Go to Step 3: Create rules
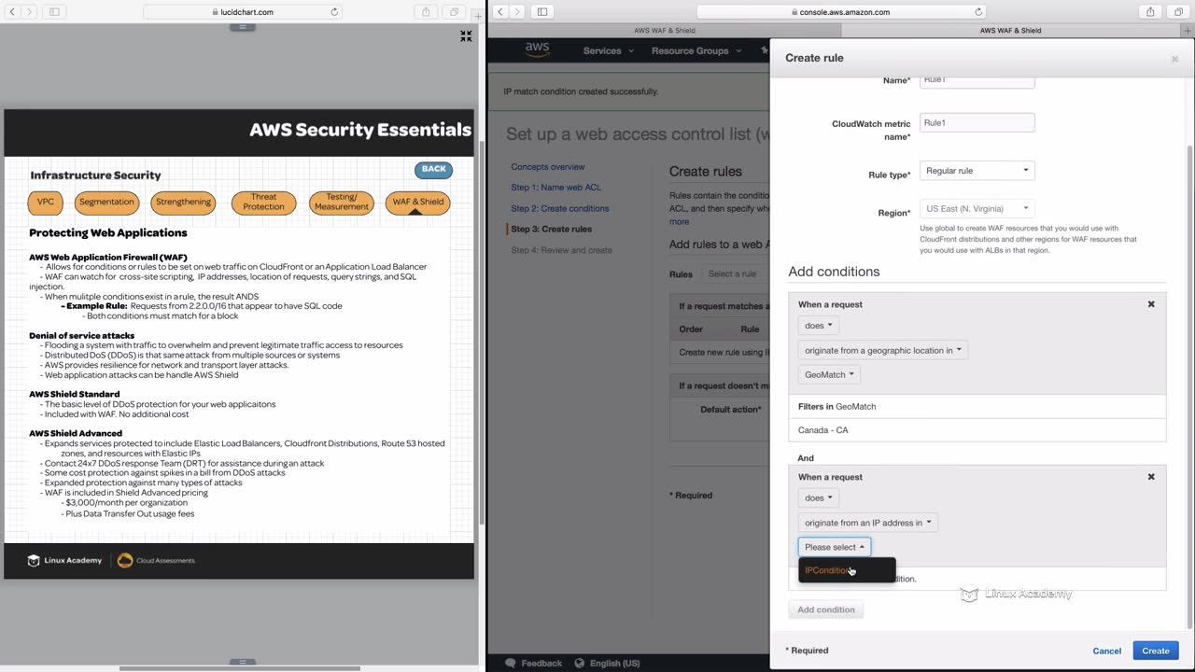 (x=551, y=229)
